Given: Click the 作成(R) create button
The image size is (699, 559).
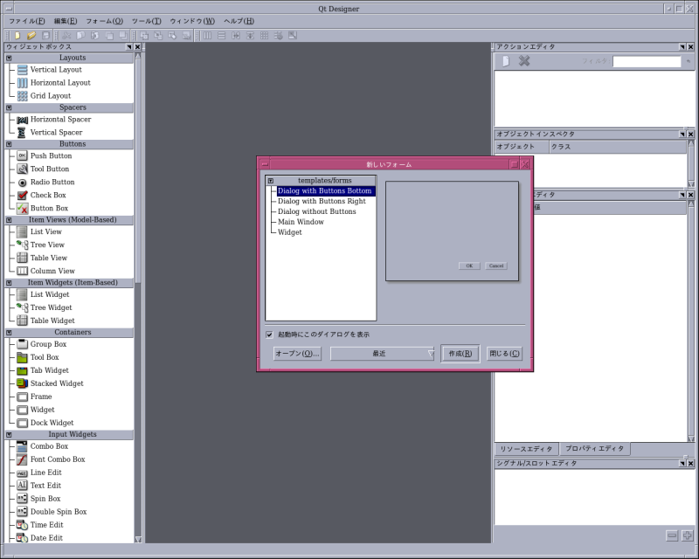Looking at the screenshot, I should click(460, 354).
